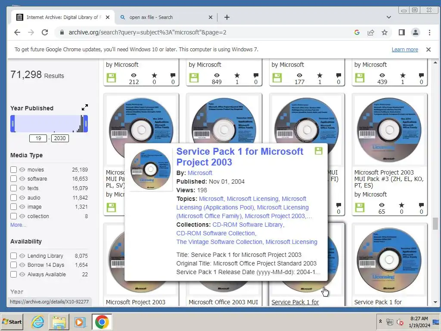This screenshot has height=331, width=441.
Task: Check the Always Available checkbox
Action: point(13,274)
